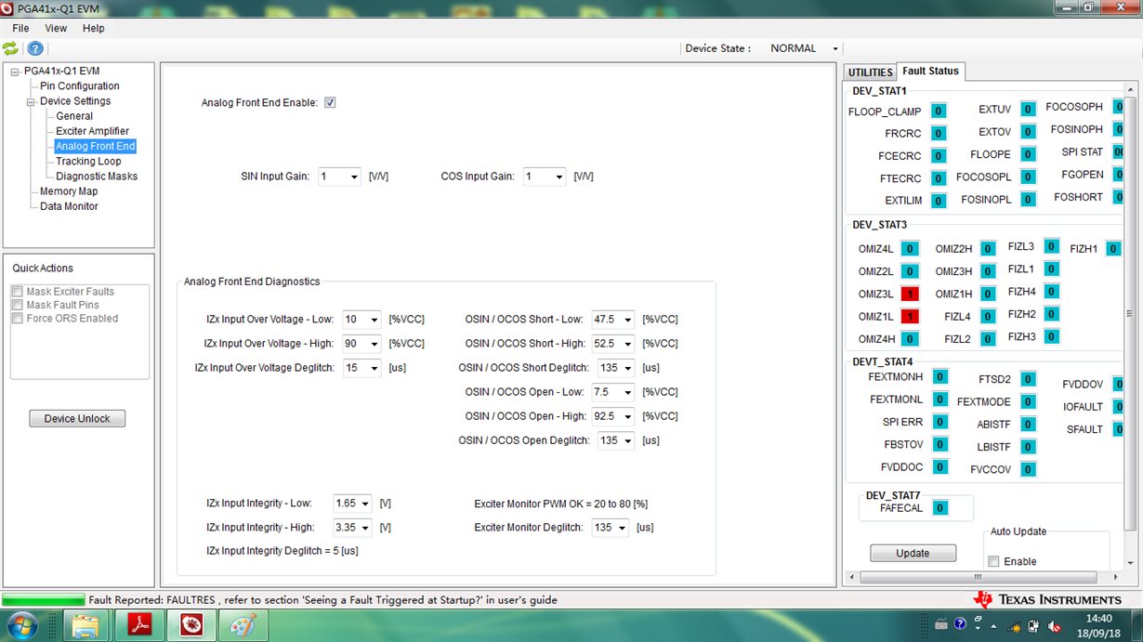
Task: Click the Device Unlock button
Action: (x=77, y=419)
